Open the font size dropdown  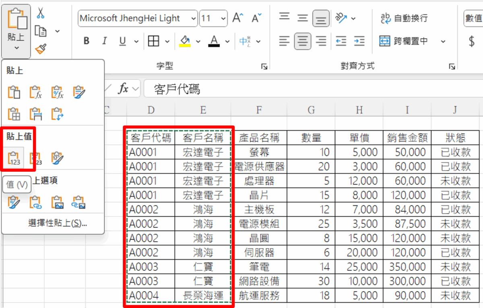coord(223,19)
